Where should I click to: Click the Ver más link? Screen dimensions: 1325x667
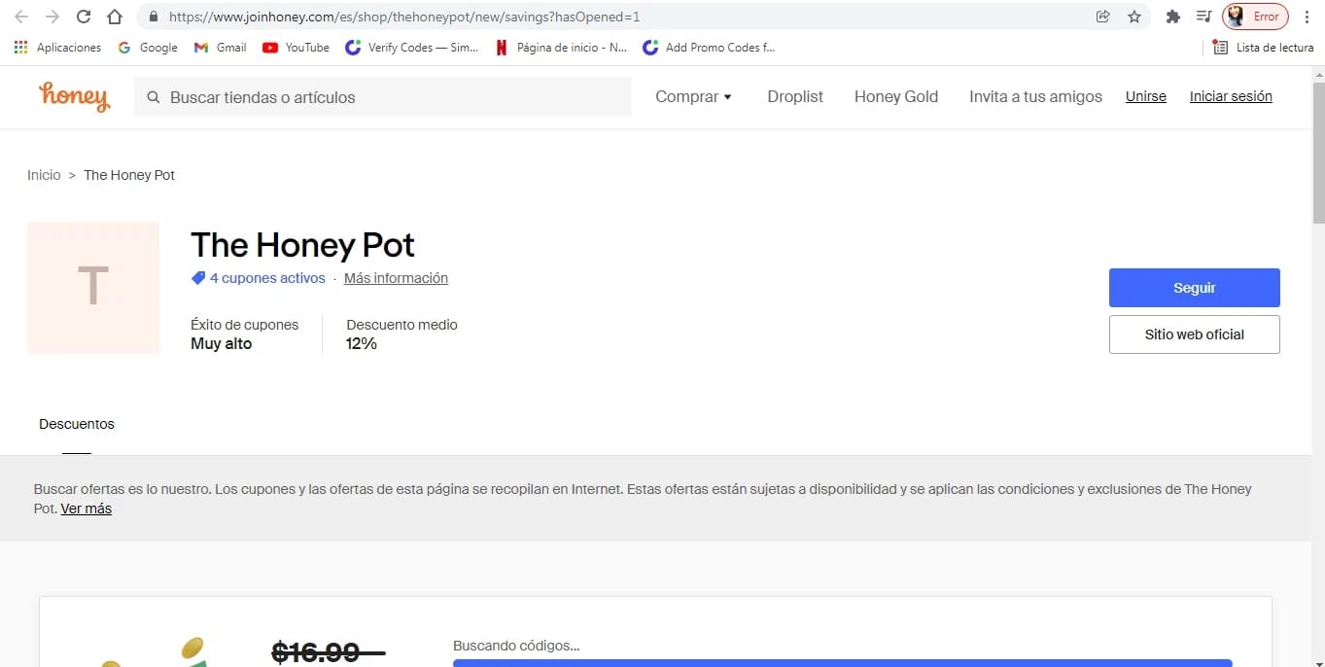pyautogui.click(x=87, y=509)
